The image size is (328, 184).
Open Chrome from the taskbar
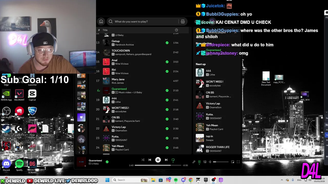point(191,180)
